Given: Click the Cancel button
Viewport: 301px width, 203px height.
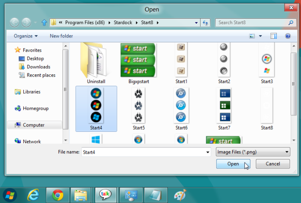Looking at the screenshot, I should [273, 164].
